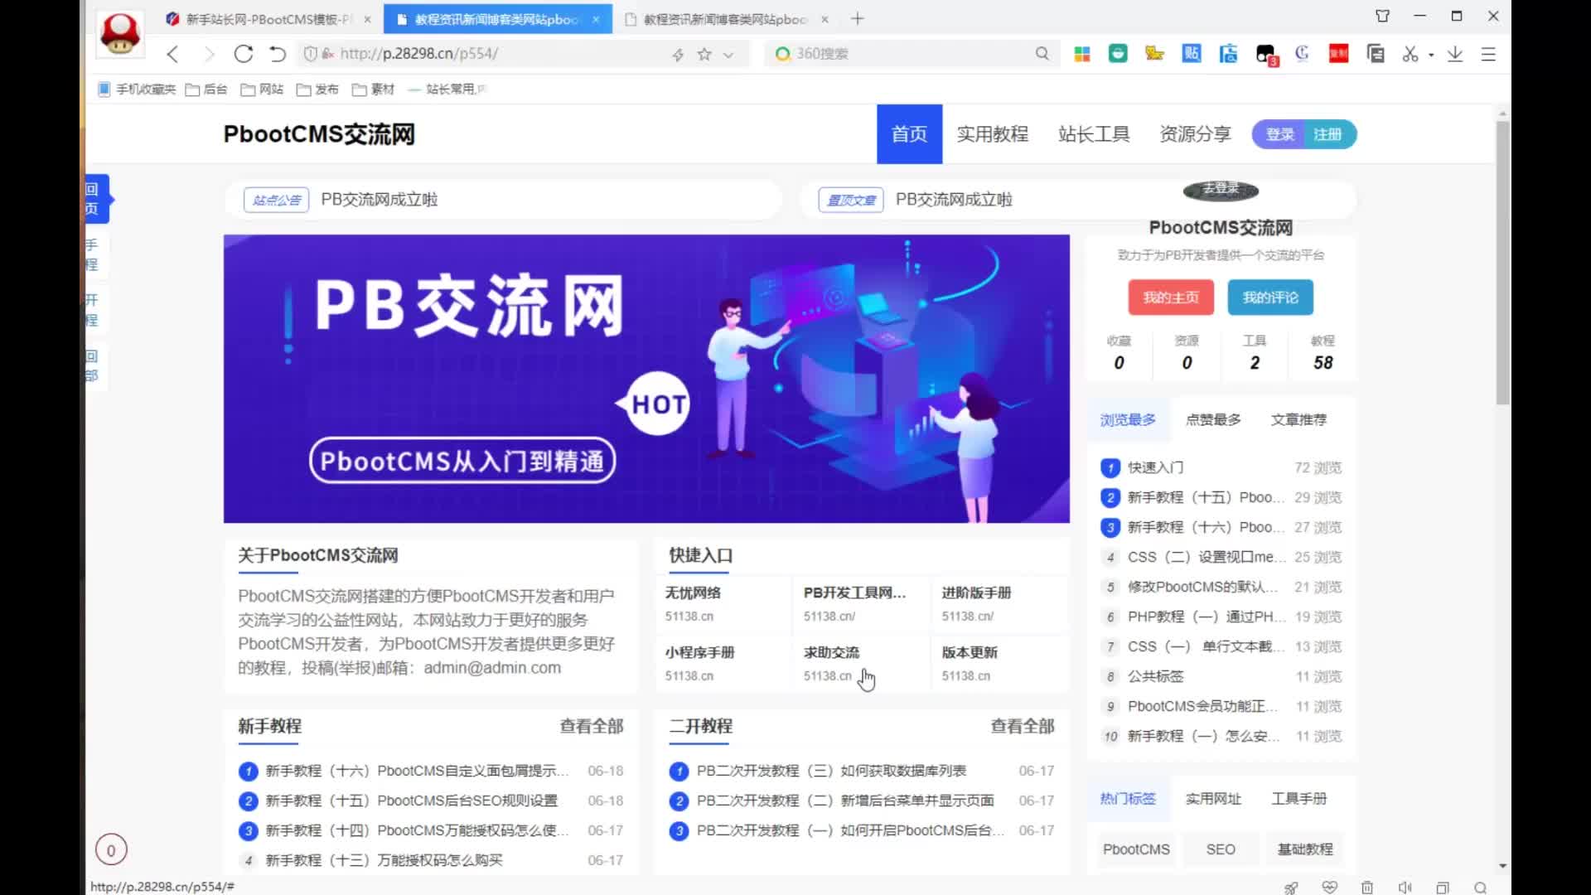This screenshot has height=895, width=1591.
Task: Expand the scissors screenshot dropdown arrow
Action: coord(1431,55)
